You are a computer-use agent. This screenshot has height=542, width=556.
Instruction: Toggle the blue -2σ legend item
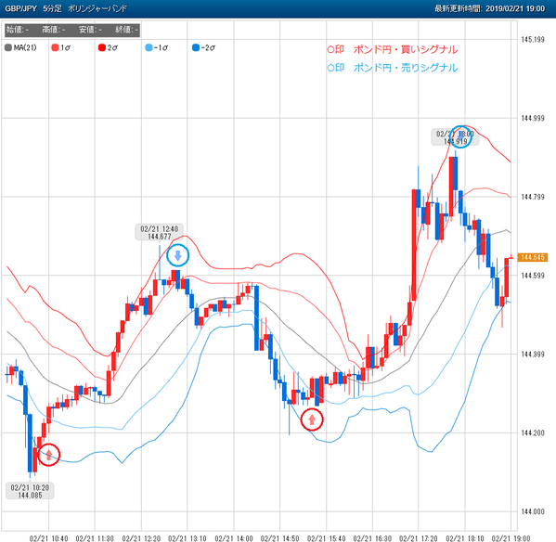click(x=203, y=47)
